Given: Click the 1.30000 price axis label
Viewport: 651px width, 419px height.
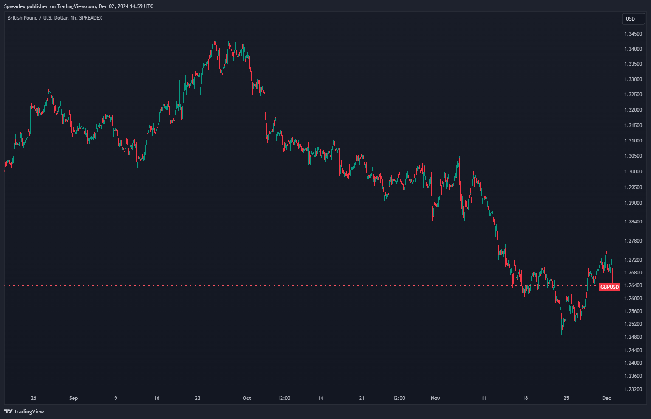Looking at the screenshot, I should tap(633, 172).
